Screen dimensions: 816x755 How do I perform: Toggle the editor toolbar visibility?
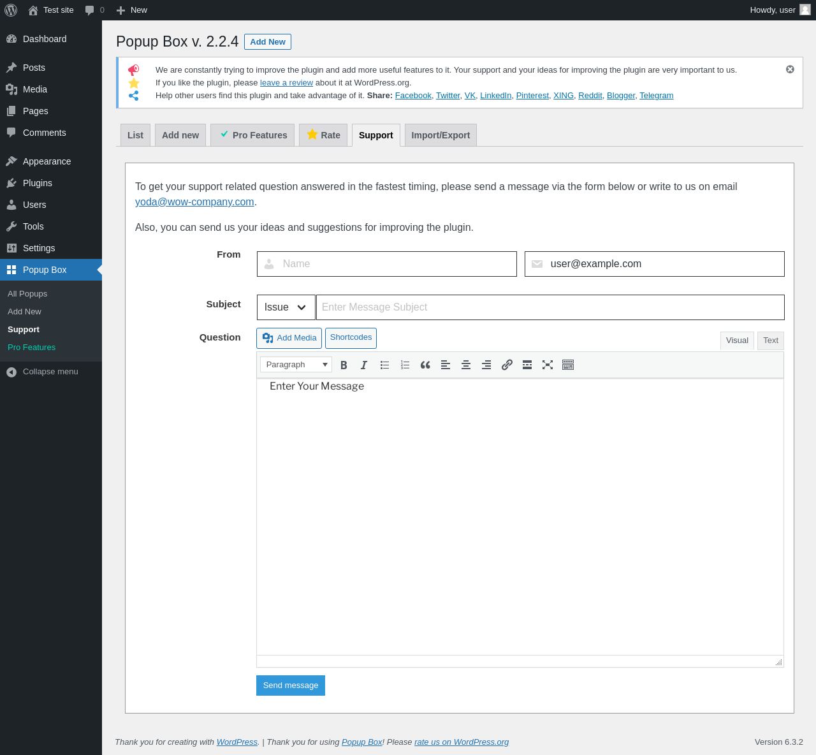[568, 365]
